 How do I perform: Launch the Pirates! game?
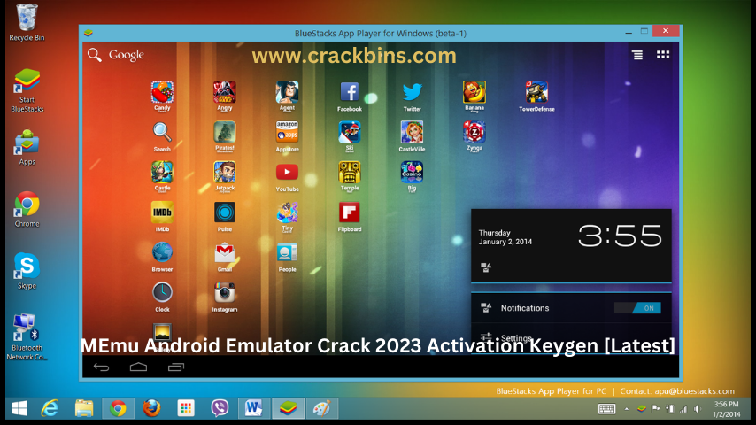click(x=225, y=133)
